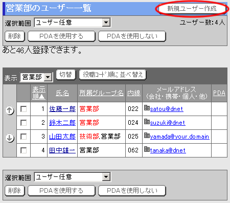Click the top PDAを使用しない button
230x203 pixels.
pos(132,36)
